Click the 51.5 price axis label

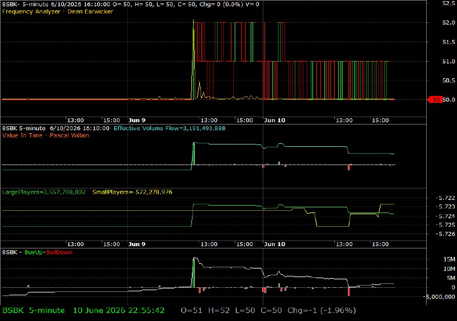point(448,42)
